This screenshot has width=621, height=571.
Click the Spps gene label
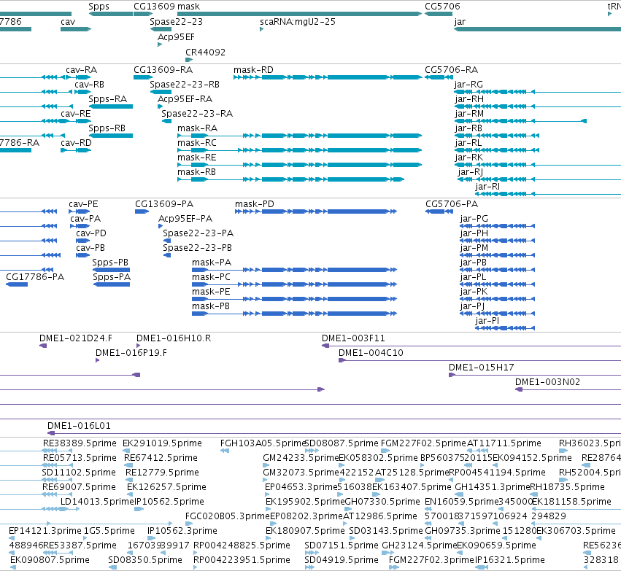click(x=99, y=7)
